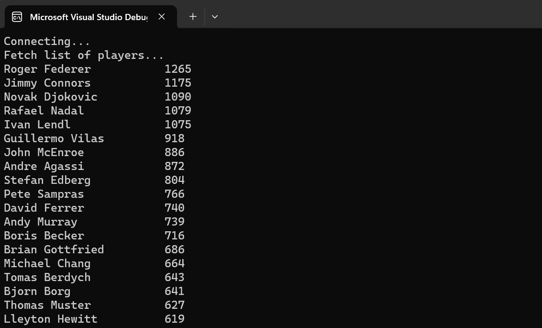Click on the name Guillermo Vilas
This screenshot has width=542, height=328.
54,138
